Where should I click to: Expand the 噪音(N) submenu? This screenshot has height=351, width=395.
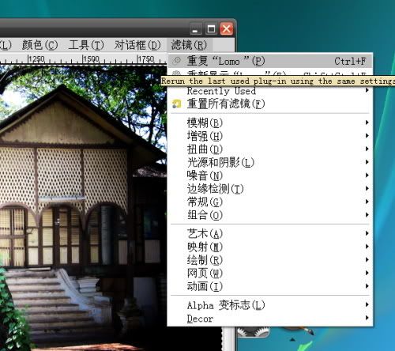270,175
